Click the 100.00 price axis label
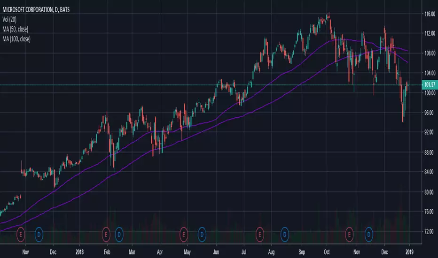 pos(430,93)
